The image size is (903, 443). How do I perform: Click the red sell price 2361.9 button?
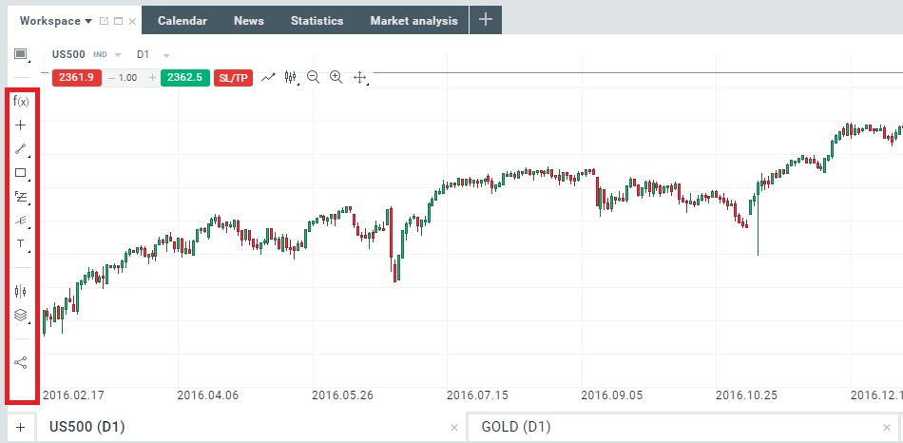coord(76,77)
